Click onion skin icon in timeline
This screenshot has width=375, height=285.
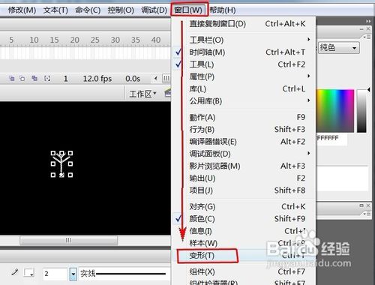click(x=11, y=79)
